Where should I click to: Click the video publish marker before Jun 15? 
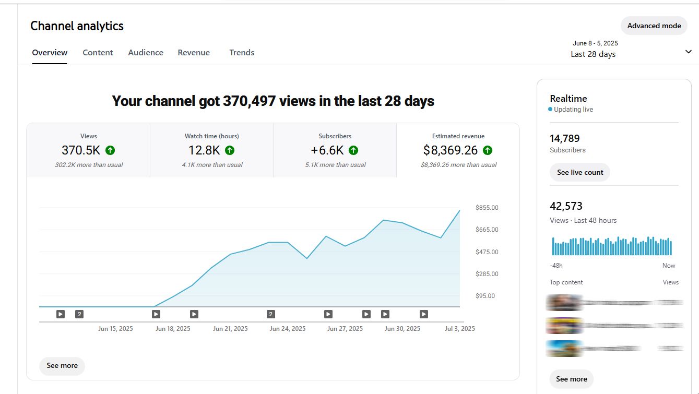(60, 314)
